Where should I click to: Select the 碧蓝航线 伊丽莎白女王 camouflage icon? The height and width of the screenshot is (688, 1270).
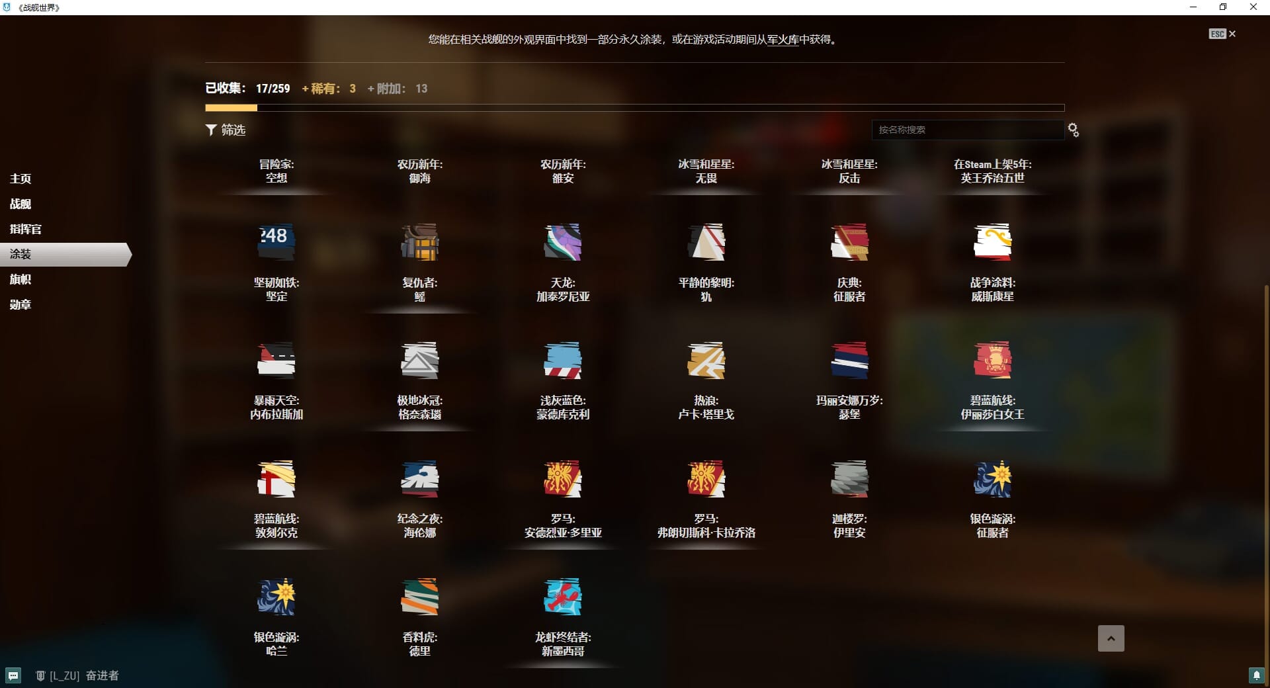[992, 361]
